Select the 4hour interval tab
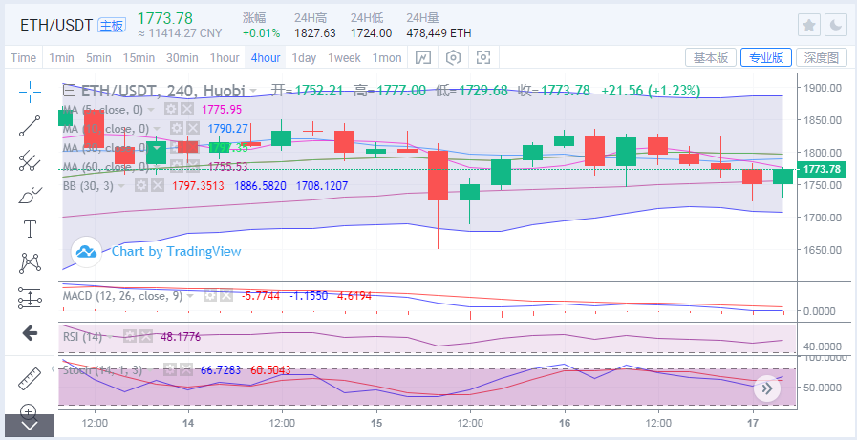Screen dimensions: 857x440 click(266, 58)
